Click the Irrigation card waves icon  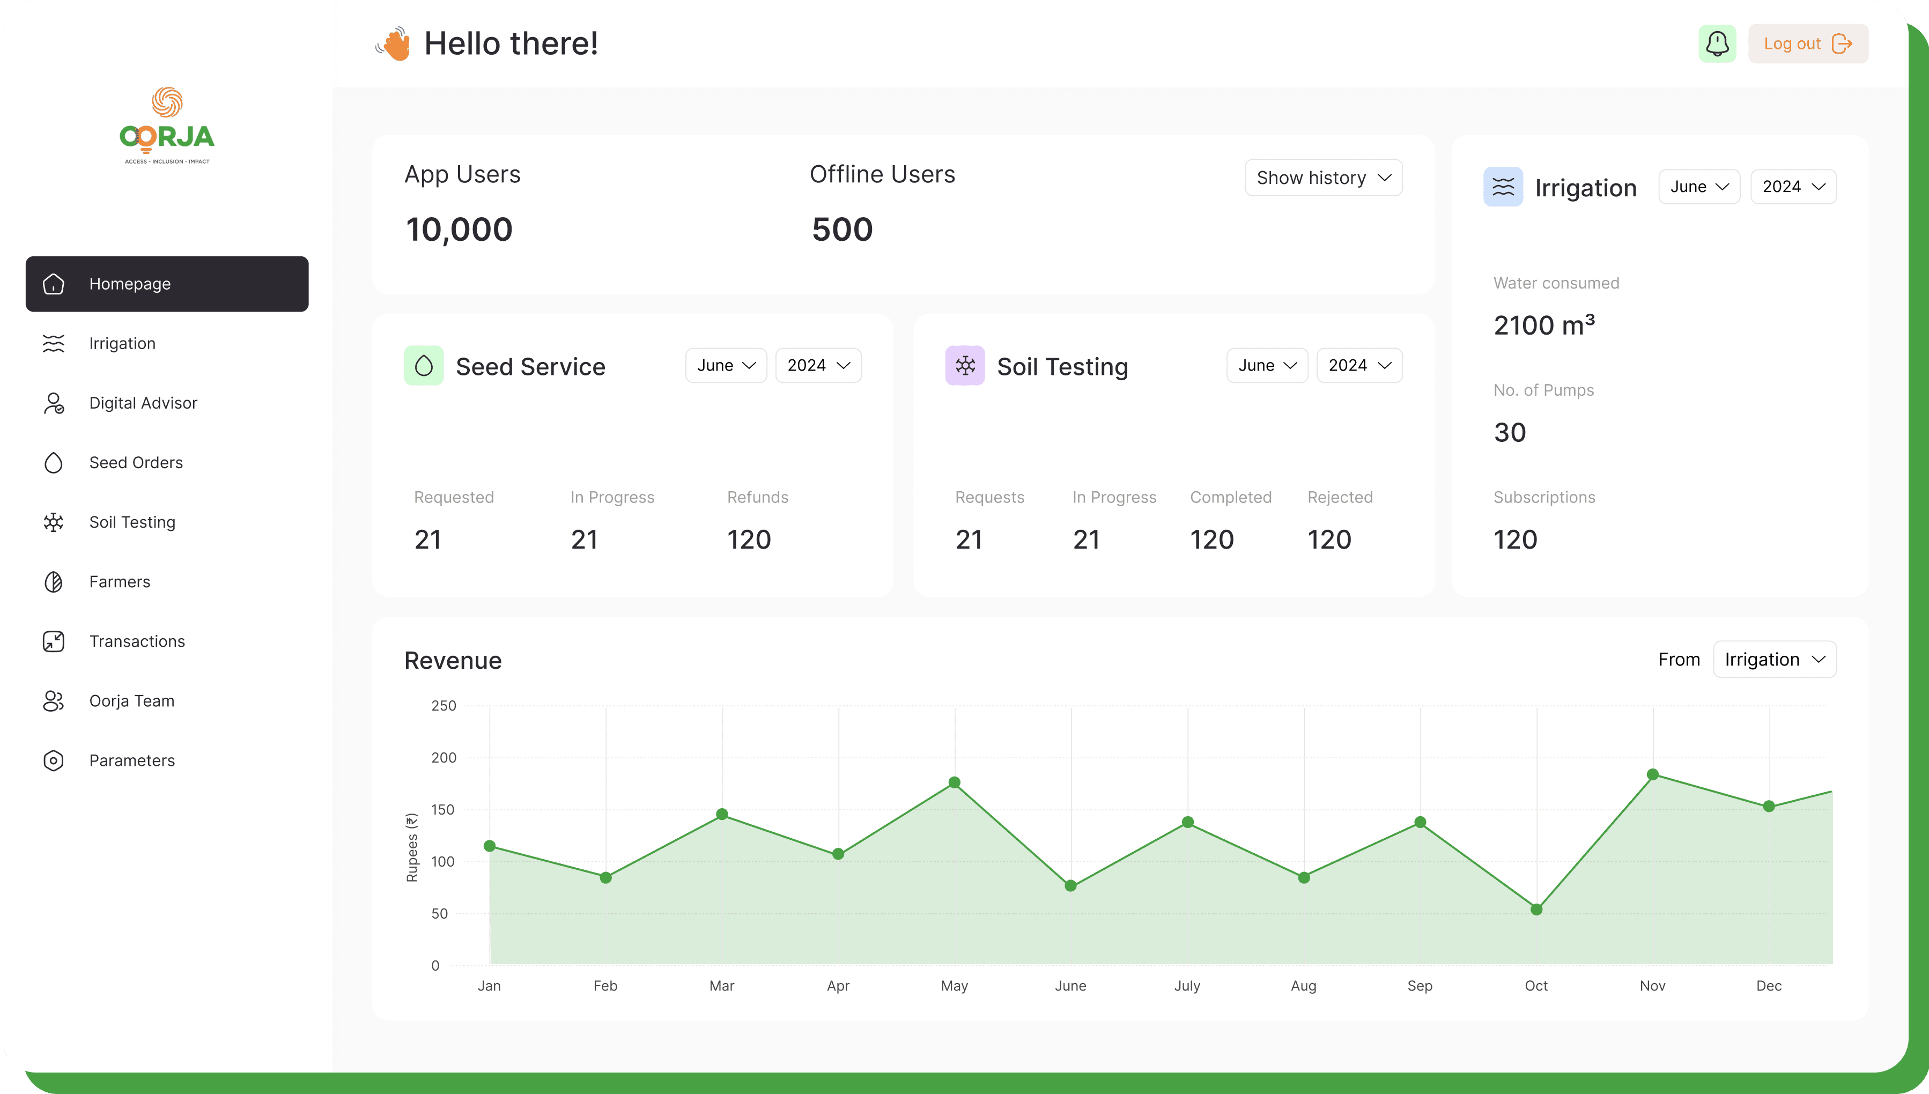point(1502,187)
